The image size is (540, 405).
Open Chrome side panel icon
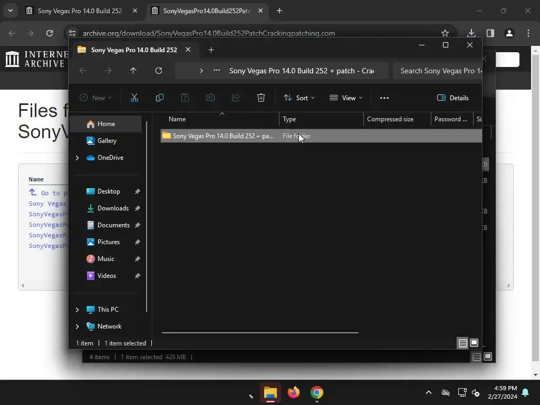490,33
